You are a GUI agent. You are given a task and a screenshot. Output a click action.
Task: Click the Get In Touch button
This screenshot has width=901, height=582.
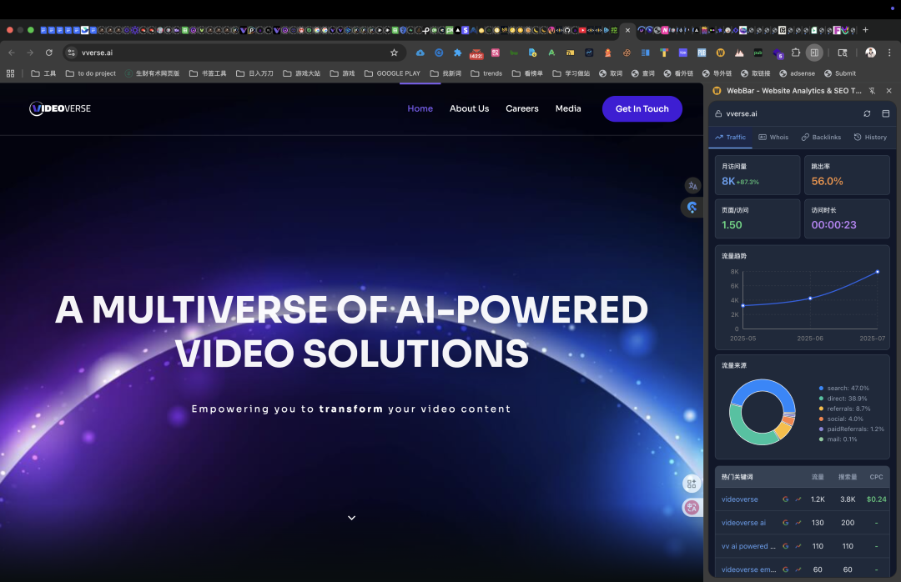(642, 108)
